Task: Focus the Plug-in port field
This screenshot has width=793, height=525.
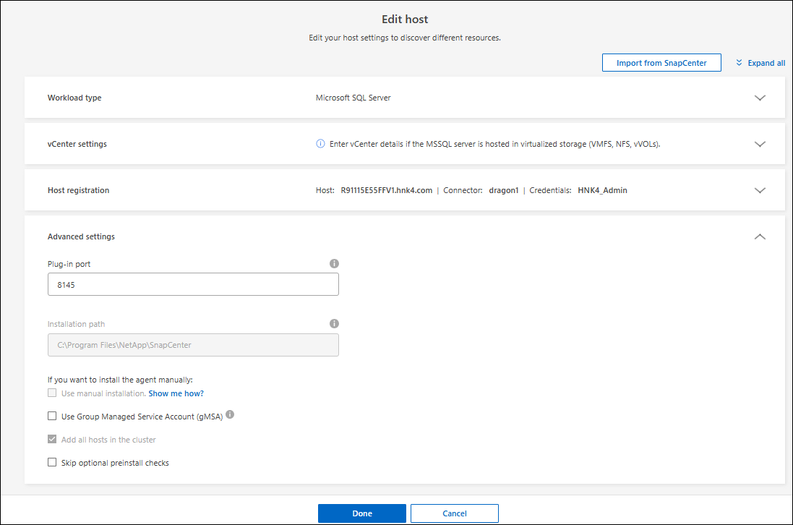Action: click(193, 284)
